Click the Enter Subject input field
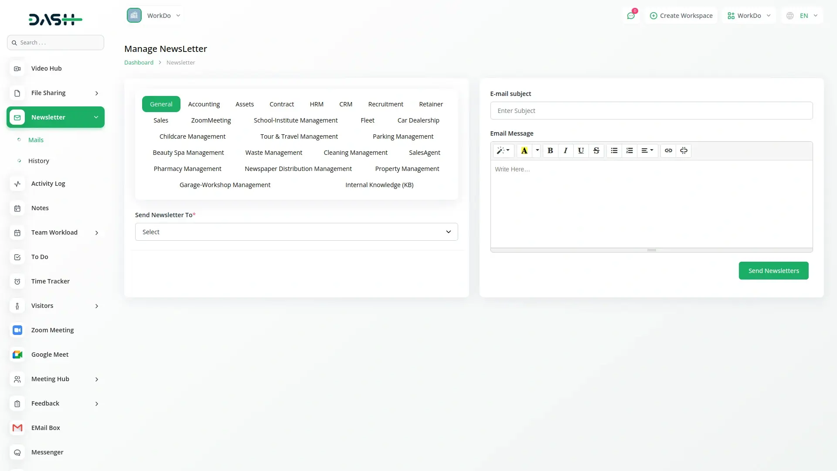 [x=651, y=111]
